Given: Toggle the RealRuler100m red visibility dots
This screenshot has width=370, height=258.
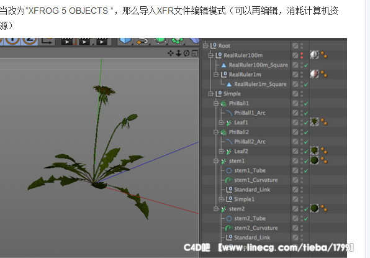Looking at the screenshot, I should 302,55.
